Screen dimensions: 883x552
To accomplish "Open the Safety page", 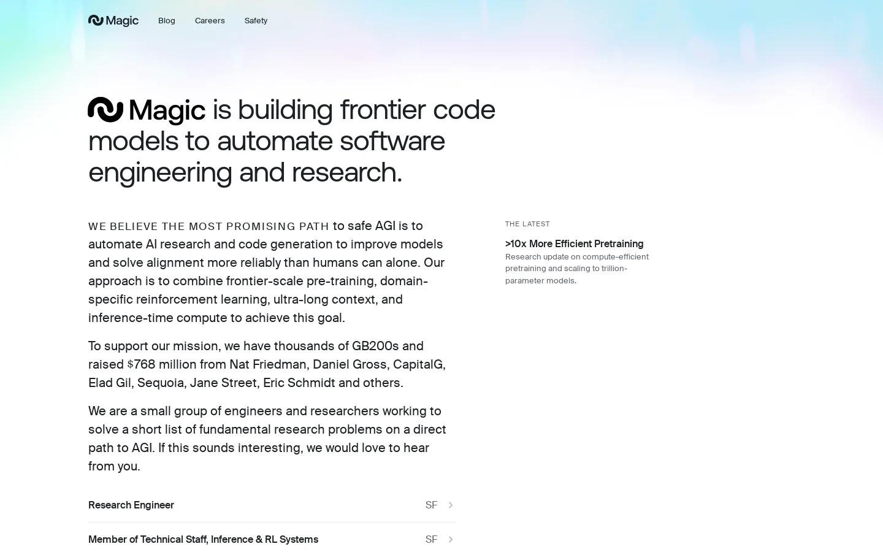I will (x=256, y=21).
